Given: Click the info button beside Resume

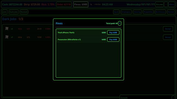Looking at the screenshot, I should (166, 5).
